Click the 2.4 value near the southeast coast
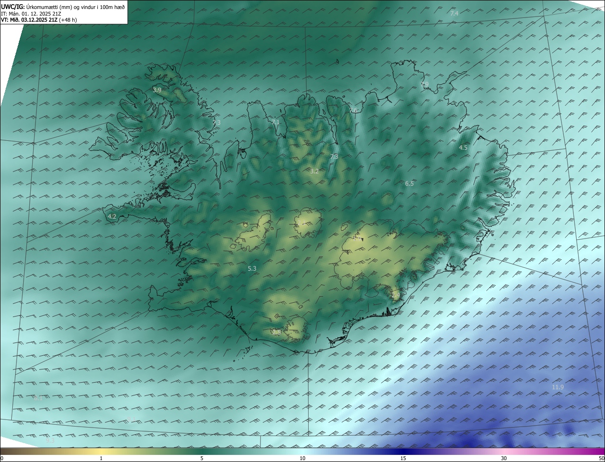The width and height of the screenshot is (605, 462). click(396, 295)
